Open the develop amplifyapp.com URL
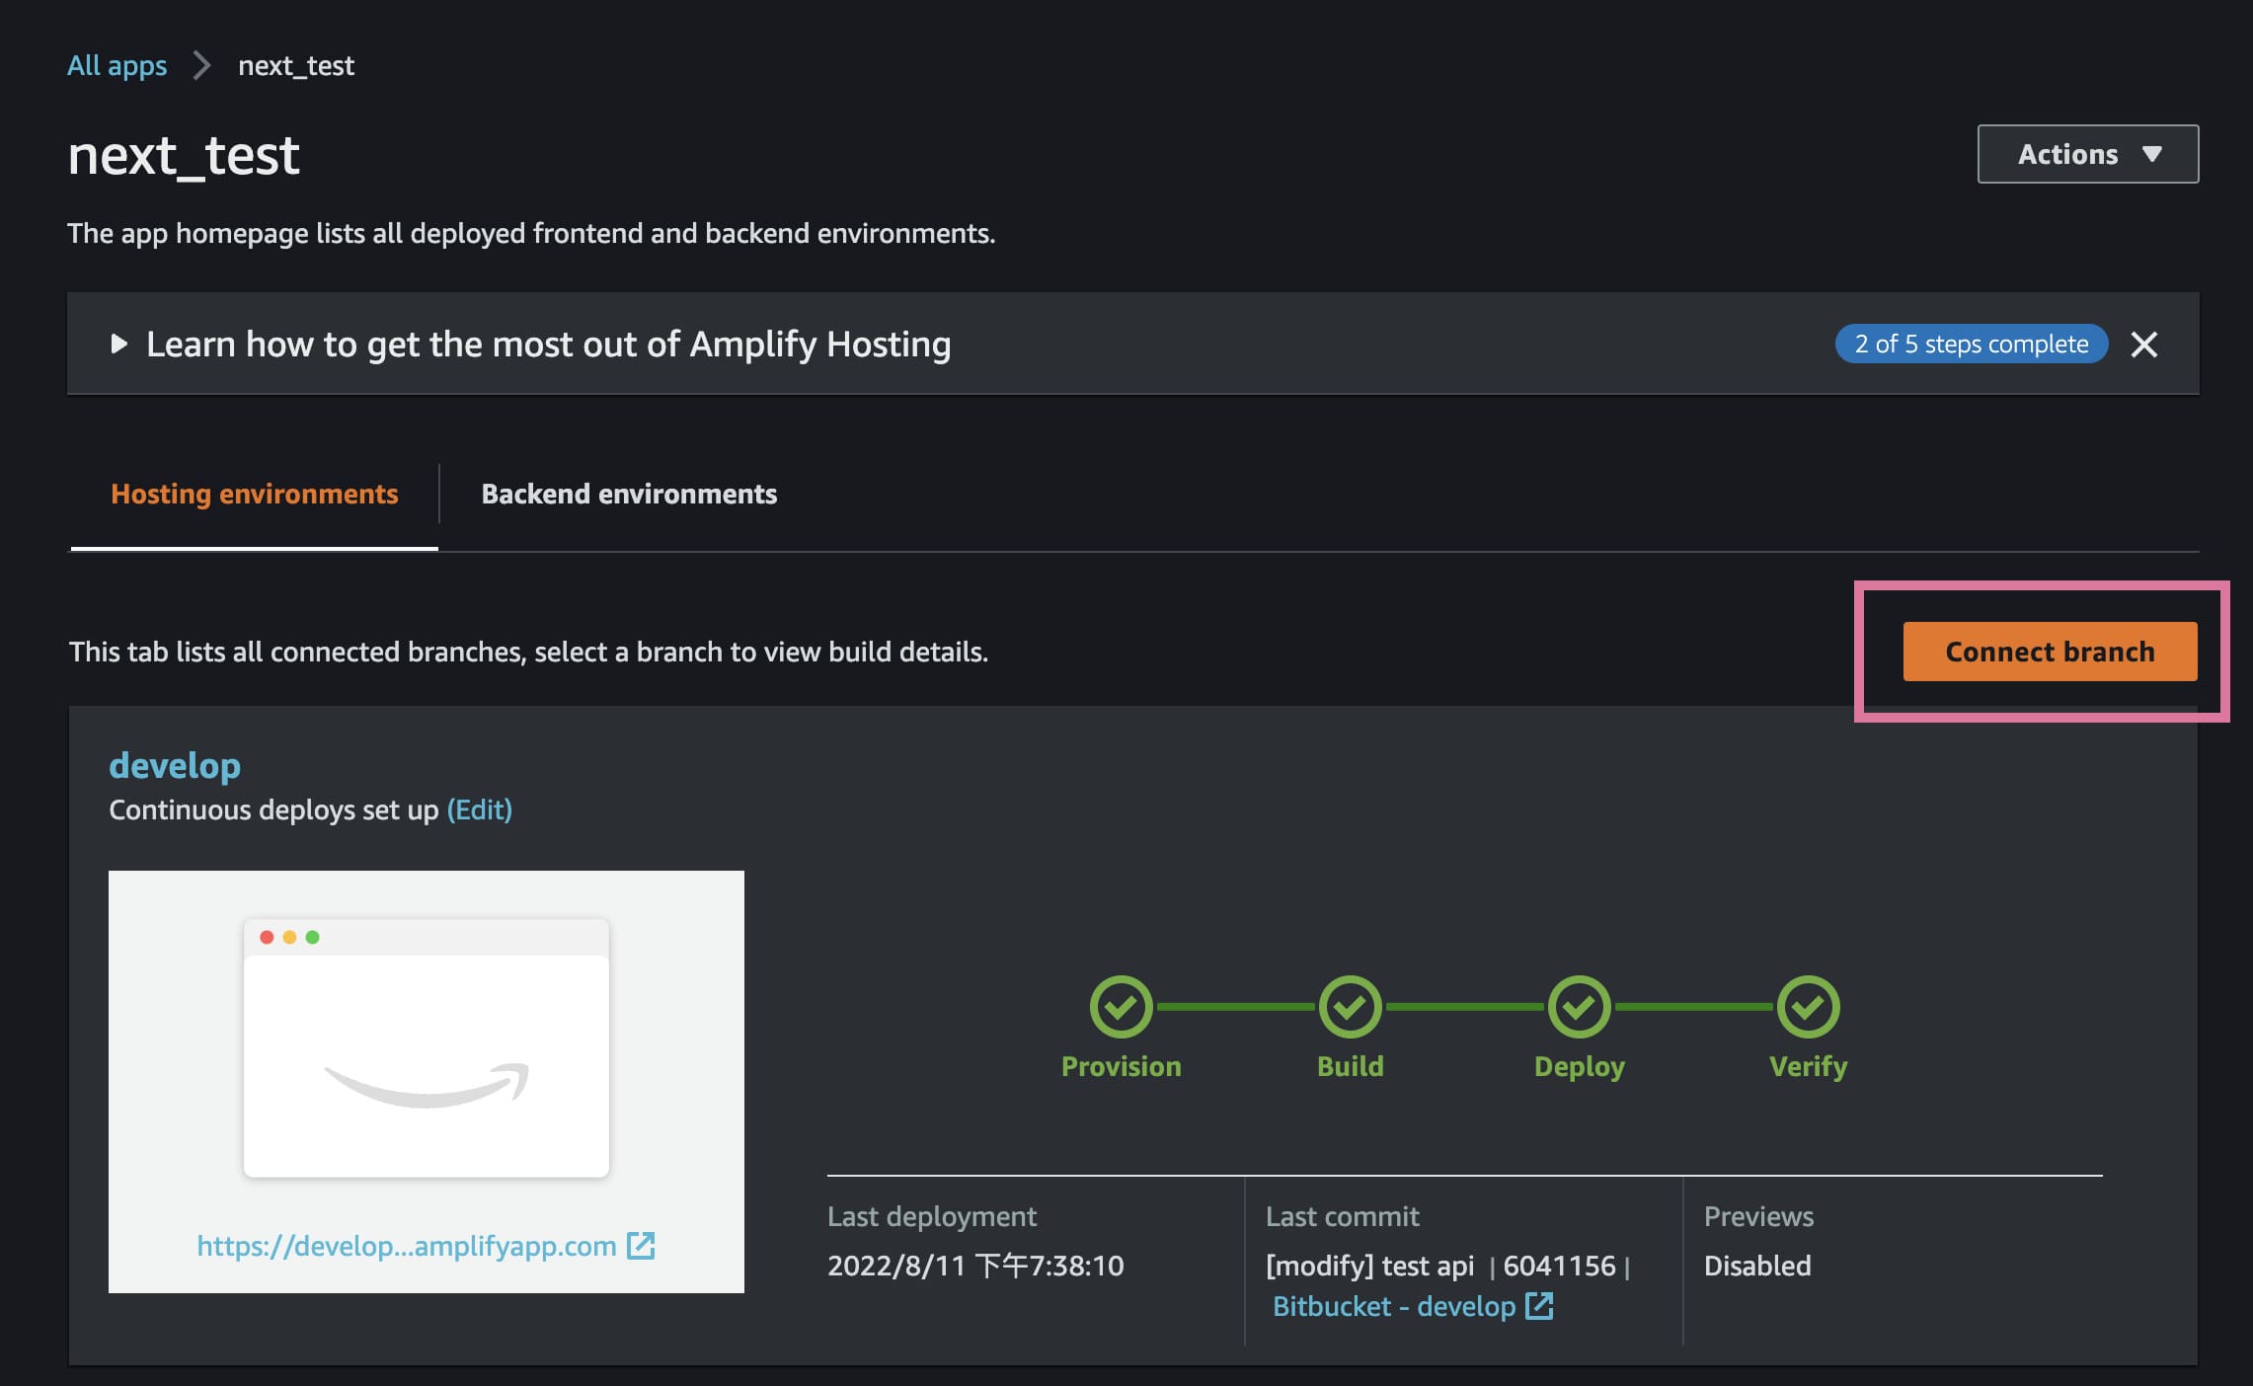 [406, 1246]
